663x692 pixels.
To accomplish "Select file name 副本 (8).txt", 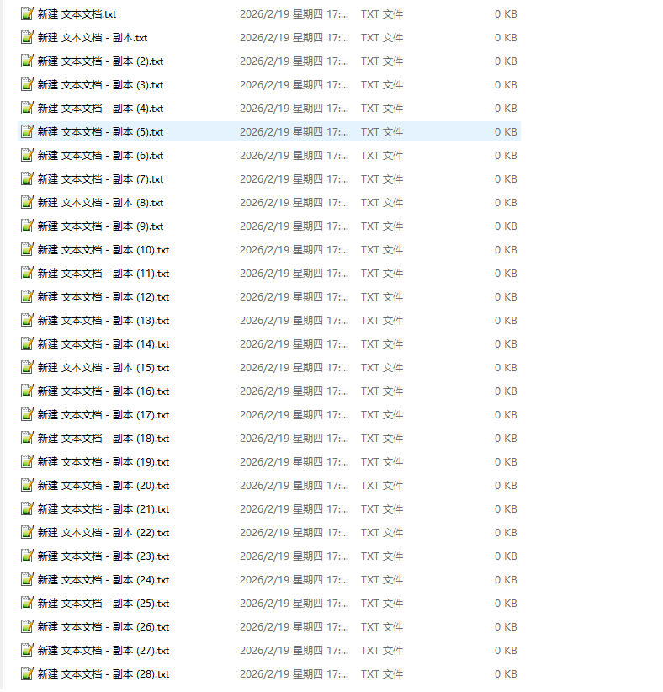I will (x=101, y=203).
